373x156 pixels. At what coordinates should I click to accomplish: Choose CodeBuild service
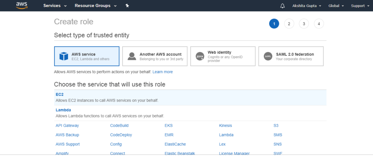[119, 126]
